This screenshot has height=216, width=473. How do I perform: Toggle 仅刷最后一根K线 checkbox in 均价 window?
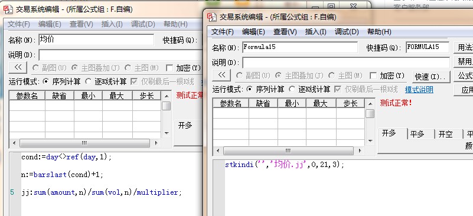pos(135,81)
